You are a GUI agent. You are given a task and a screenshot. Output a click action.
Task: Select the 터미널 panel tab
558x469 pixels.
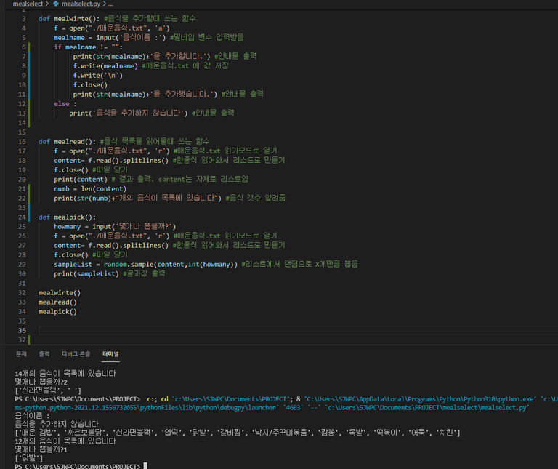[x=110, y=354]
